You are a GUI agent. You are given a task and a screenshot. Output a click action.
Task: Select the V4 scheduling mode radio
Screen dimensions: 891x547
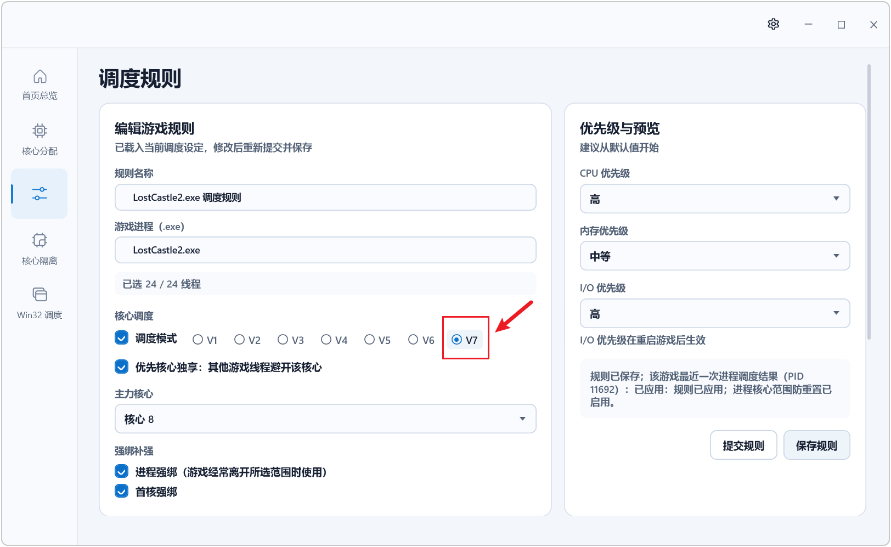pos(326,340)
